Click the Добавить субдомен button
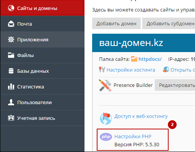Image resolution: width=195 pixels, height=152 pixels. point(169,23)
